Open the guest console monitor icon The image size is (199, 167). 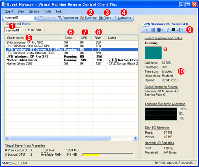153,30
